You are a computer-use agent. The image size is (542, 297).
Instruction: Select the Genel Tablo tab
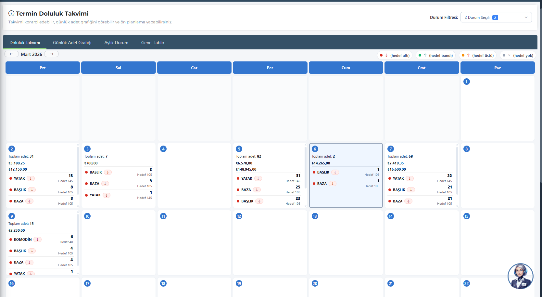152,43
